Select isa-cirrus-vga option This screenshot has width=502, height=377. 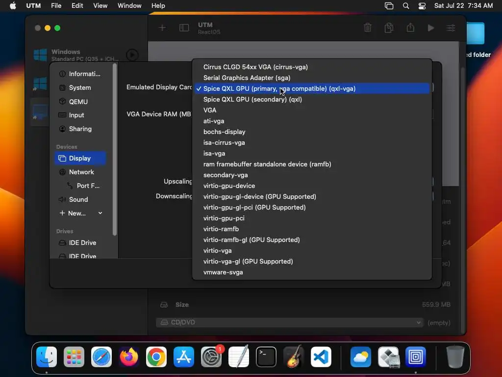pos(312,143)
